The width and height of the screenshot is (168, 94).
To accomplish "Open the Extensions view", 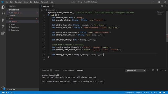I will tap(3, 33).
